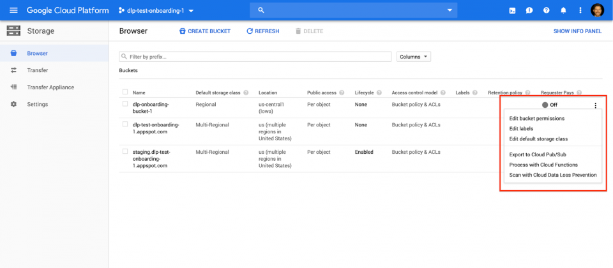Viewport: 613px width, 268px height.
Task: Check the staging.dlp-test-onboarding-1.appspot.com row box
Action: (x=125, y=151)
